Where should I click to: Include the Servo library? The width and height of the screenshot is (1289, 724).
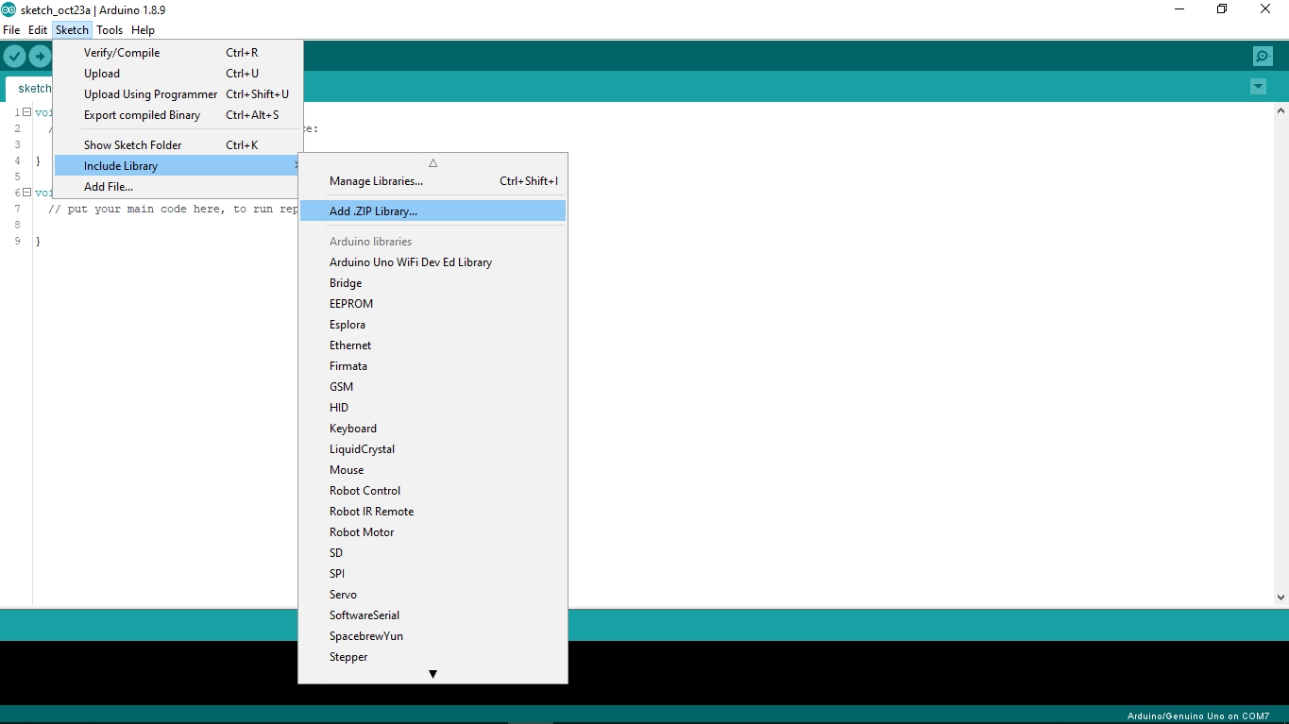(343, 595)
